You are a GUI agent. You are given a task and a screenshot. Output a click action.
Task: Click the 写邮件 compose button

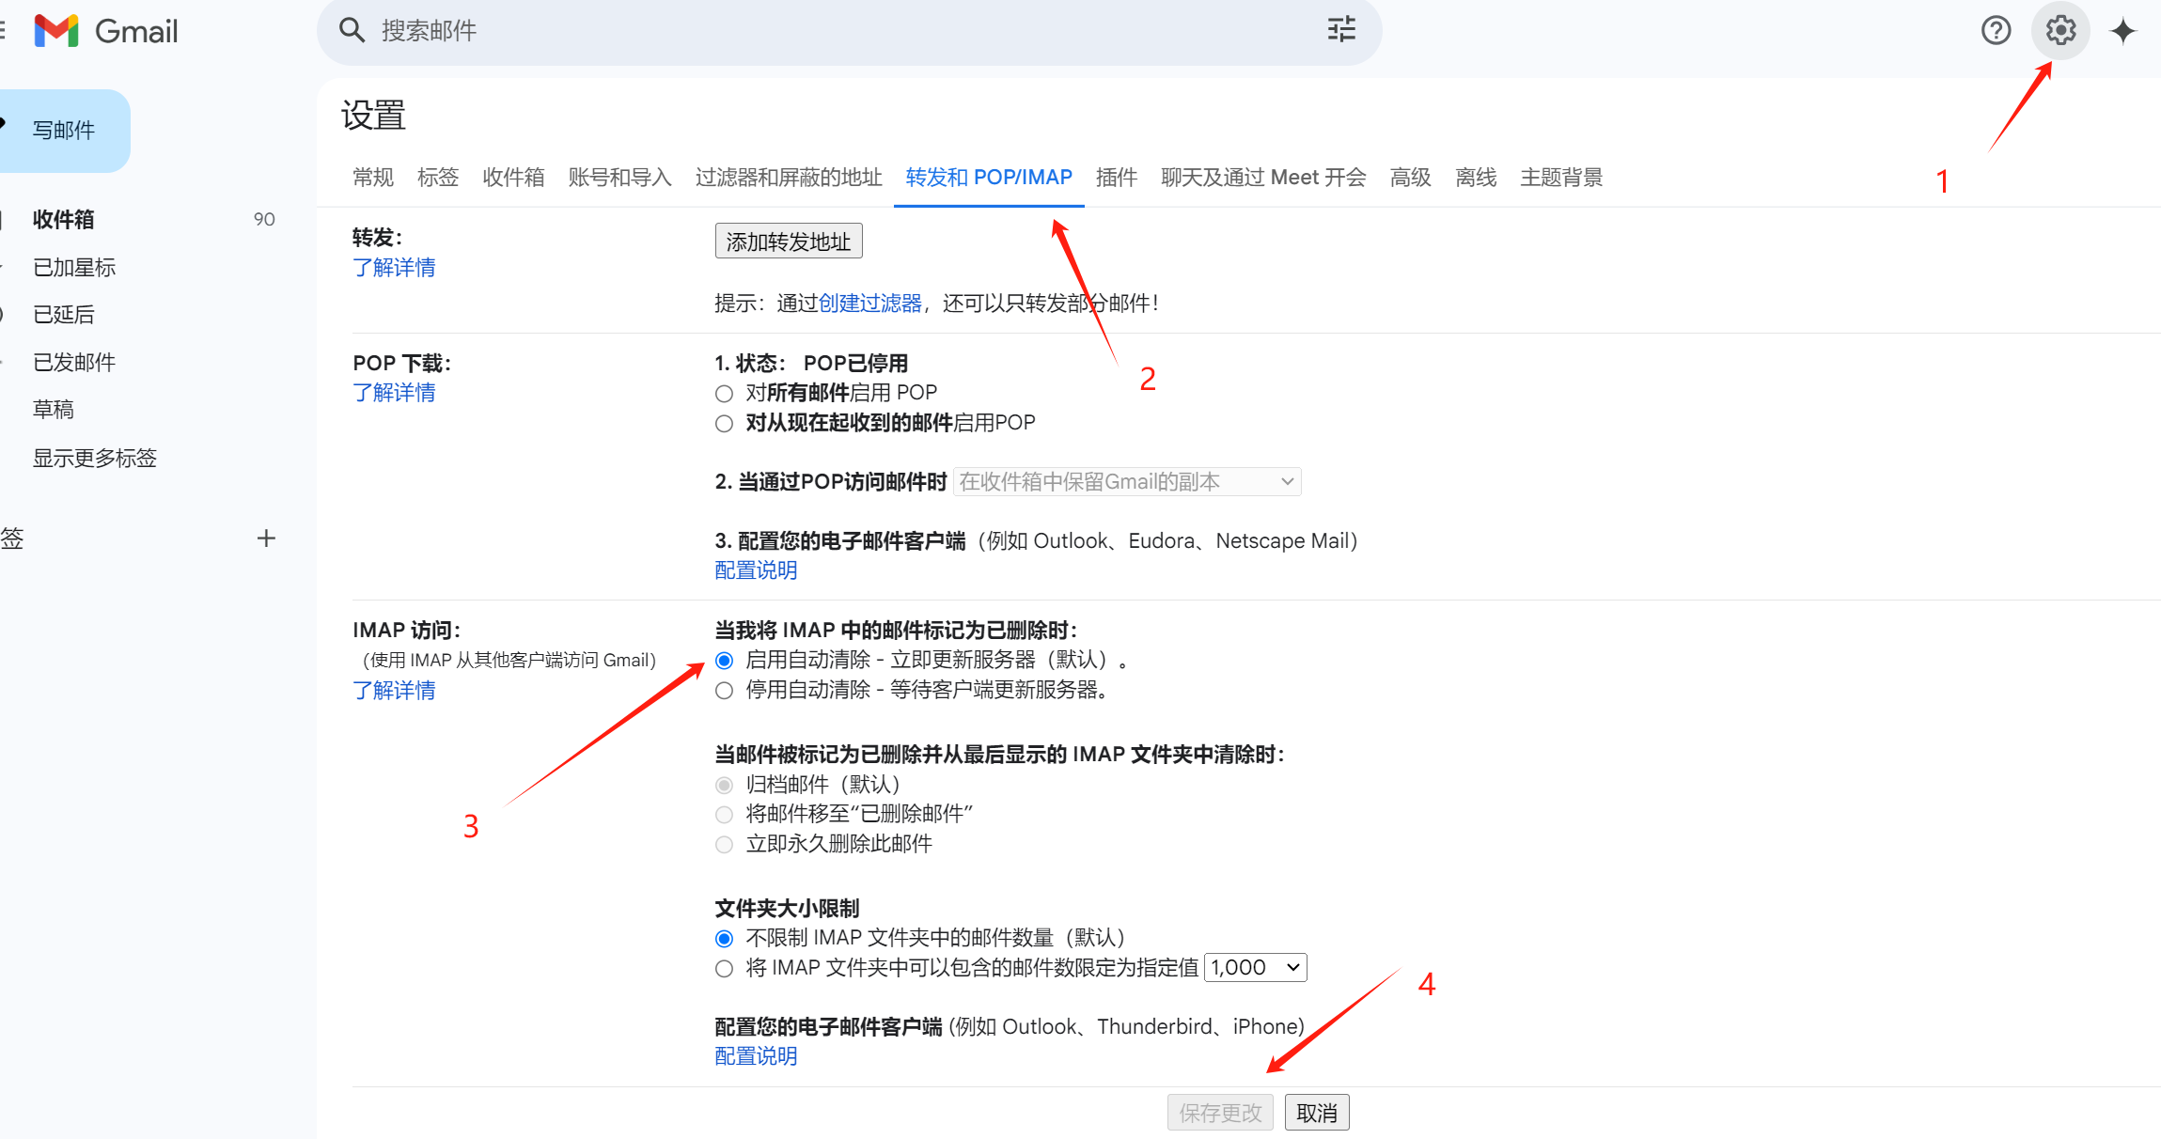(x=64, y=131)
